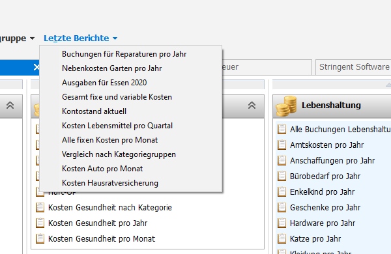The image size is (391, 254).
Task: Click report icon beside Kosten Gesundheit pro Monat
Action: pyautogui.click(x=40, y=239)
